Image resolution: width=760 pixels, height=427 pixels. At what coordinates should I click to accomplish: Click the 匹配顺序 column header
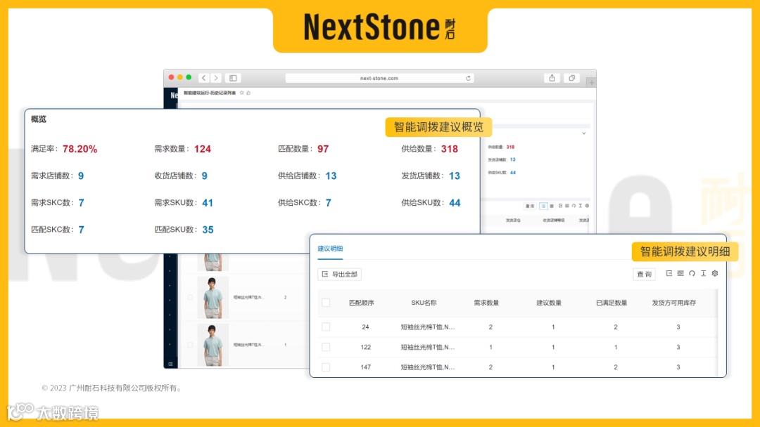(x=362, y=303)
